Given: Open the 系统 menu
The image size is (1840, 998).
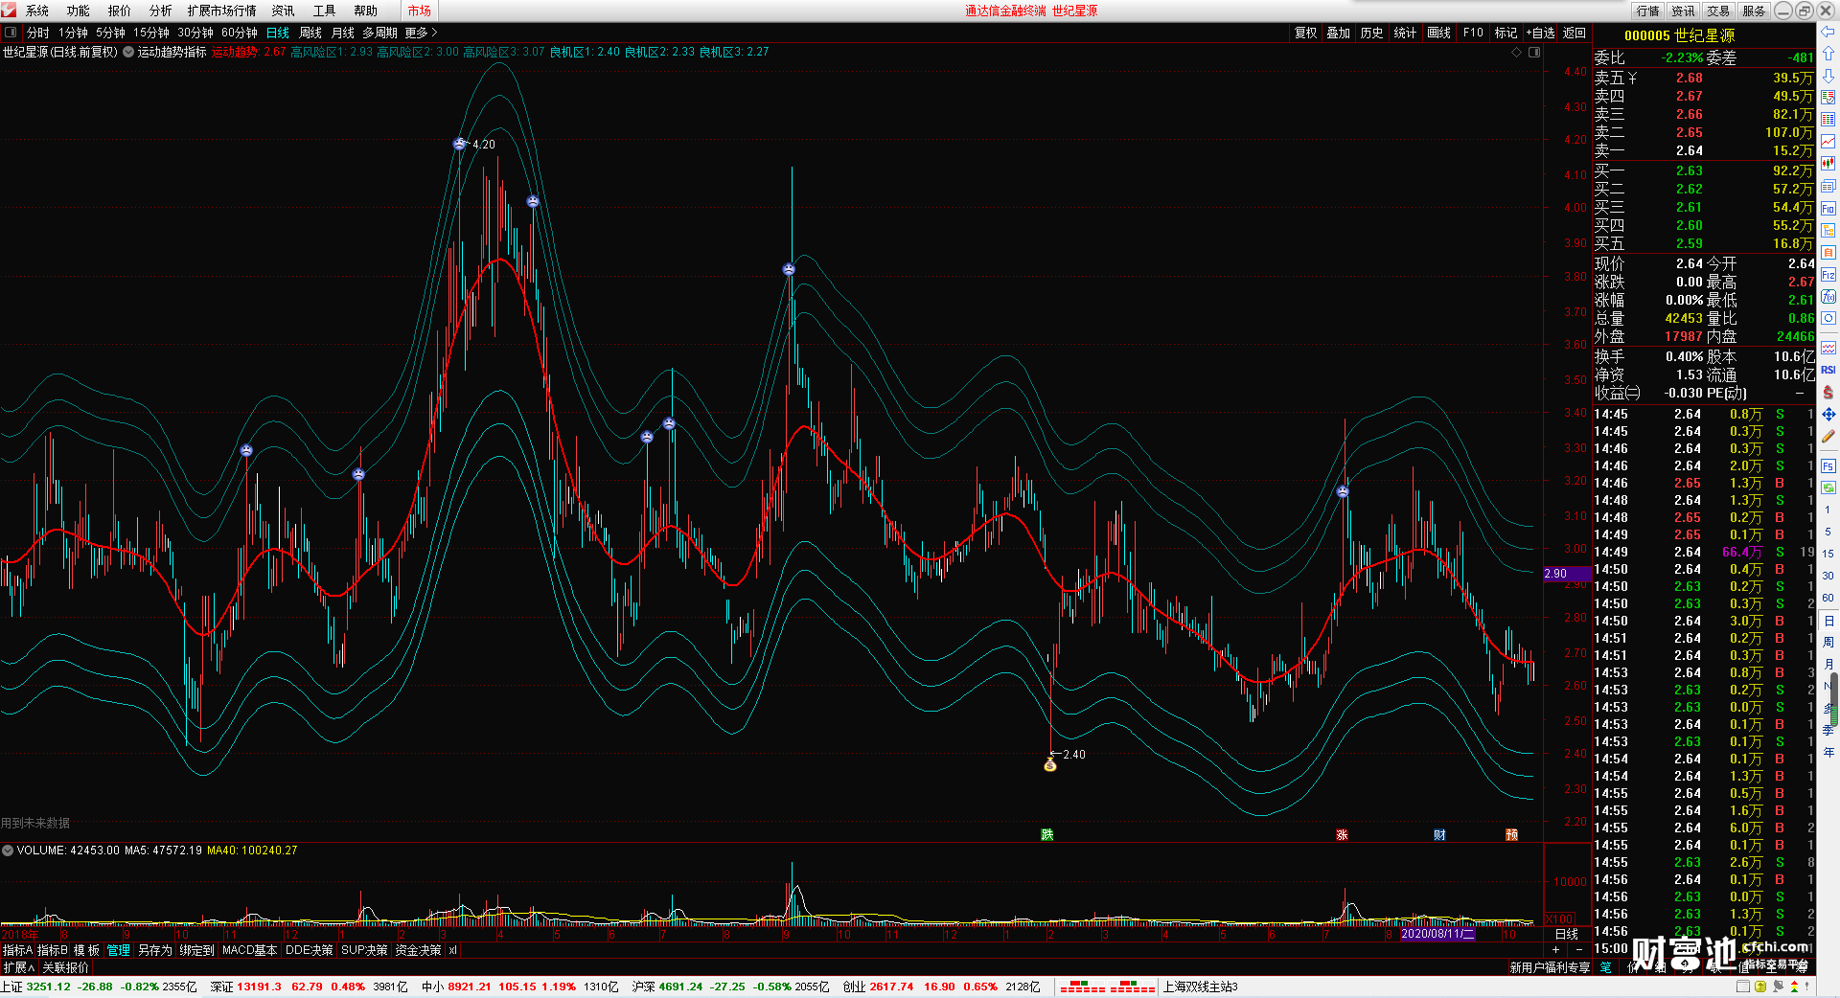Looking at the screenshot, I should (37, 11).
